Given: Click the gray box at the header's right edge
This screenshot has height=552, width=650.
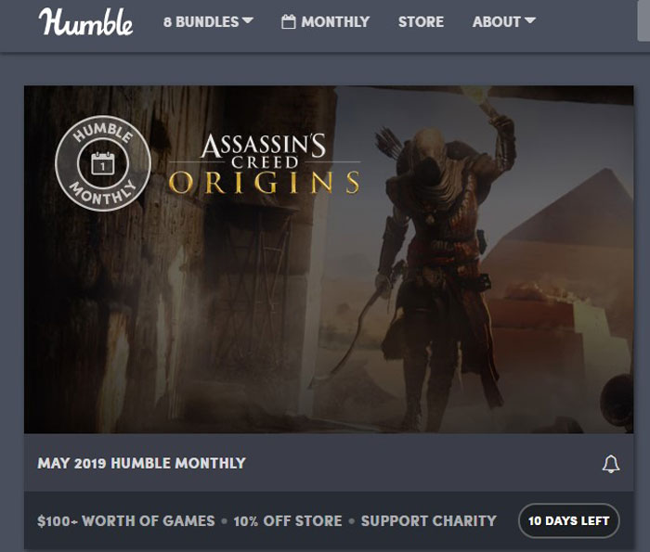Looking at the screenshot, I should click(x=643, y=20).
